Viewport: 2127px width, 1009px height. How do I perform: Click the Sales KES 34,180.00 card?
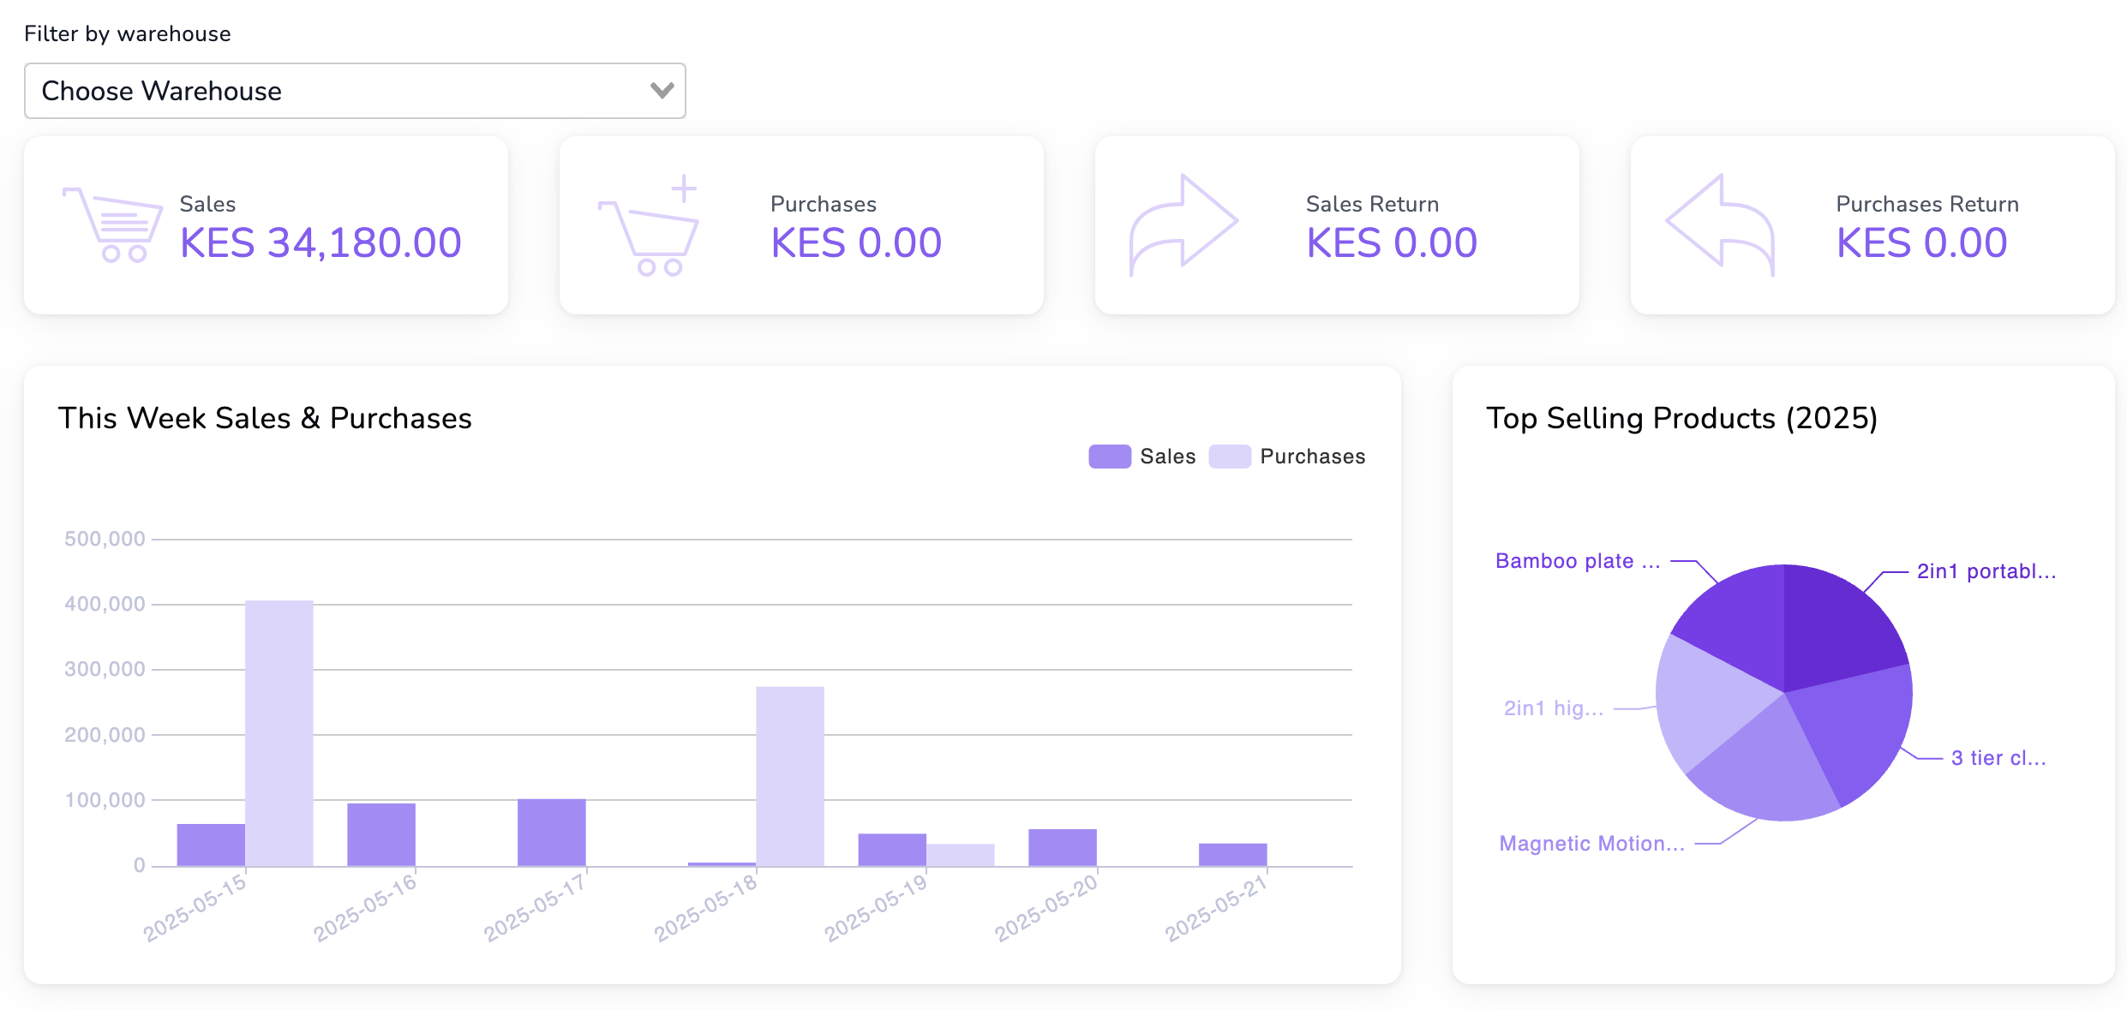point(267,224)
